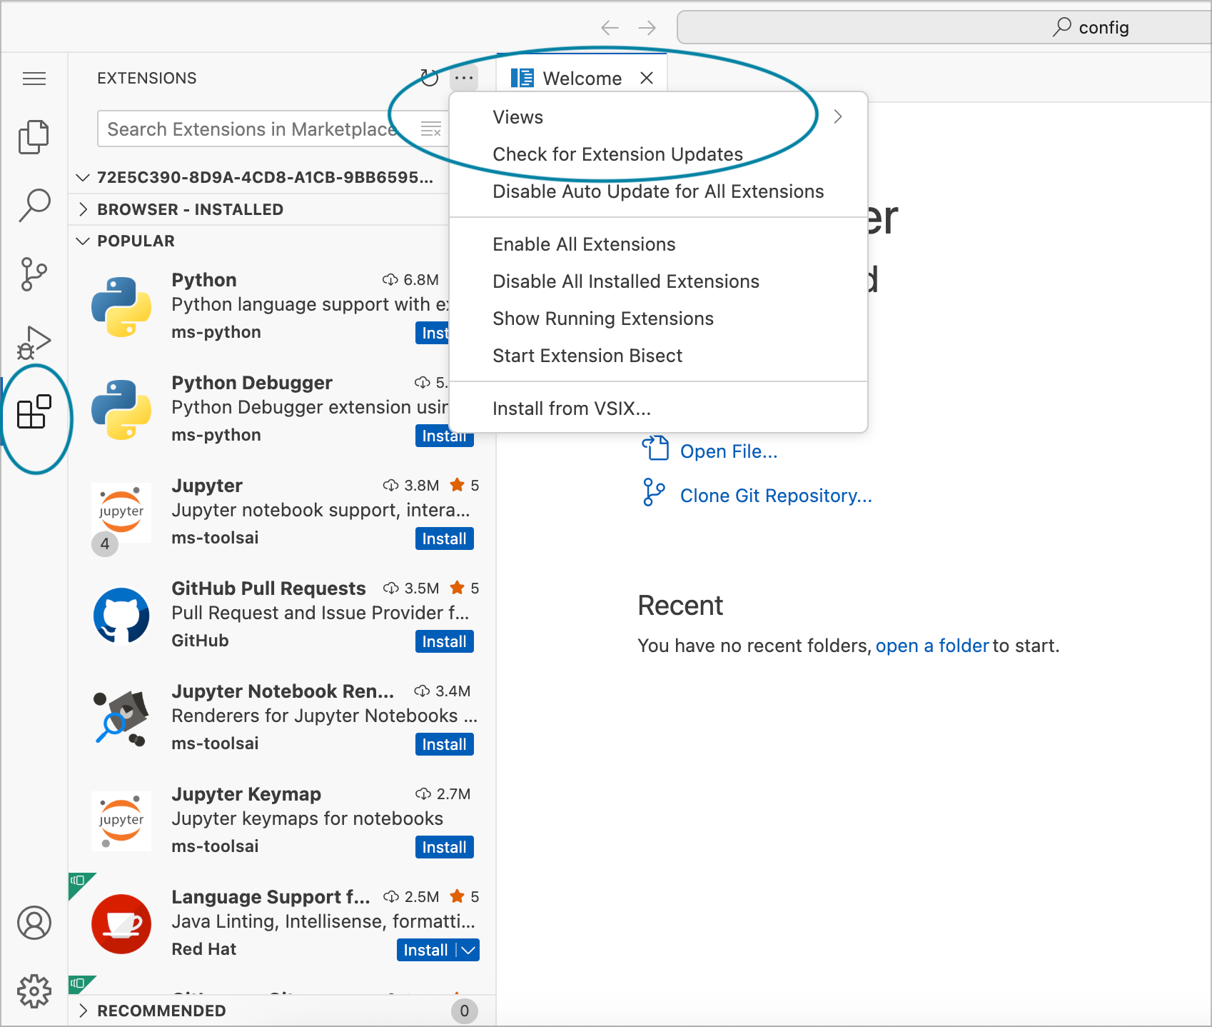Choose Show Running Extensions

pyautogui.click(x=658, y=319)
